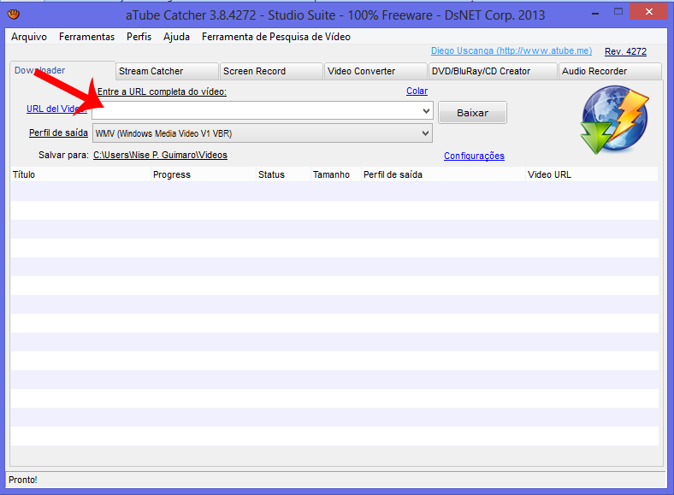Switch to the Video Converter tab
The height and width of the screenshot is (495, 674).
pyautogui.click(x=375, y=71)
